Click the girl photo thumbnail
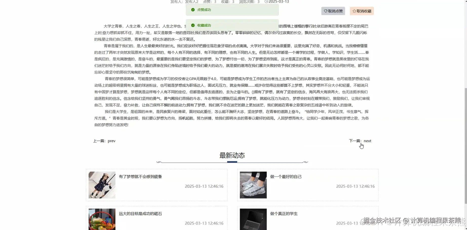Image resolution: width=467 pixels, height=230 pixels. (x=102, y=185)
